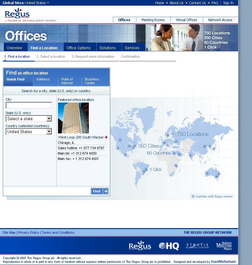The width and height of the screenshot is (252, 265).
Task: Click the Home link
Action: [x=159, y=3]
